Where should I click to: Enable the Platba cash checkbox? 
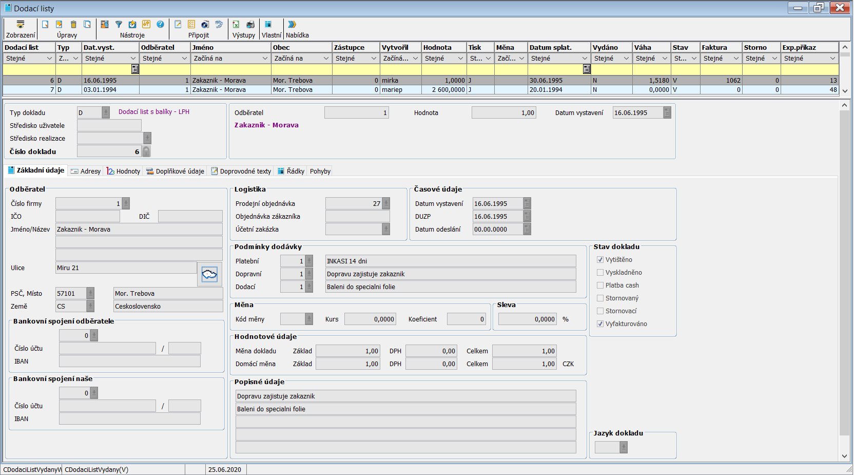[600, 286]
